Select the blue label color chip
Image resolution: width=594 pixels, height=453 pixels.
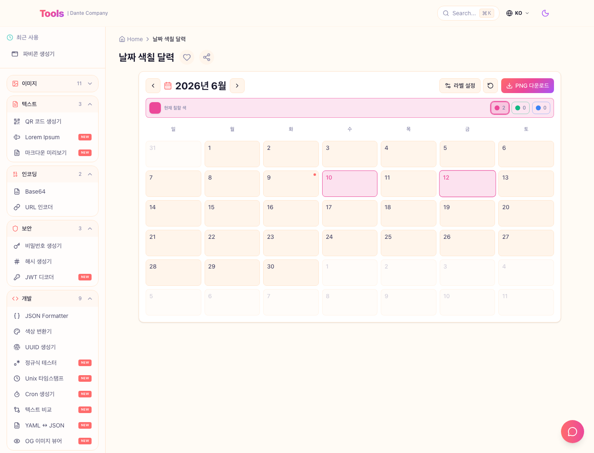(x=541, y=108)
